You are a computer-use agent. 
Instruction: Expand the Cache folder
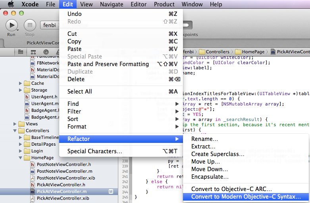(21, 83)
